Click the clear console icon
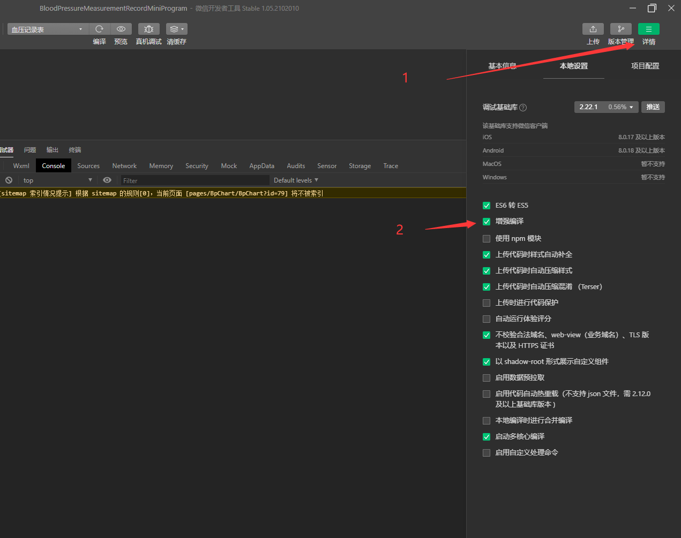 tap(9, 180)
